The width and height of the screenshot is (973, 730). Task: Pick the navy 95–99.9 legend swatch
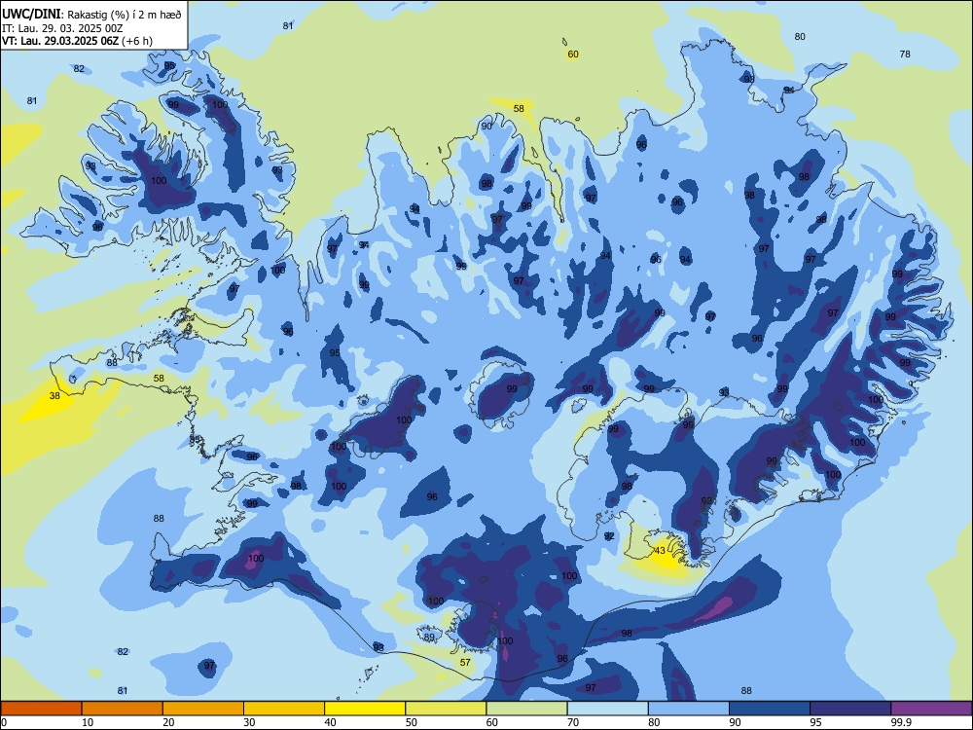coord(850,709)
